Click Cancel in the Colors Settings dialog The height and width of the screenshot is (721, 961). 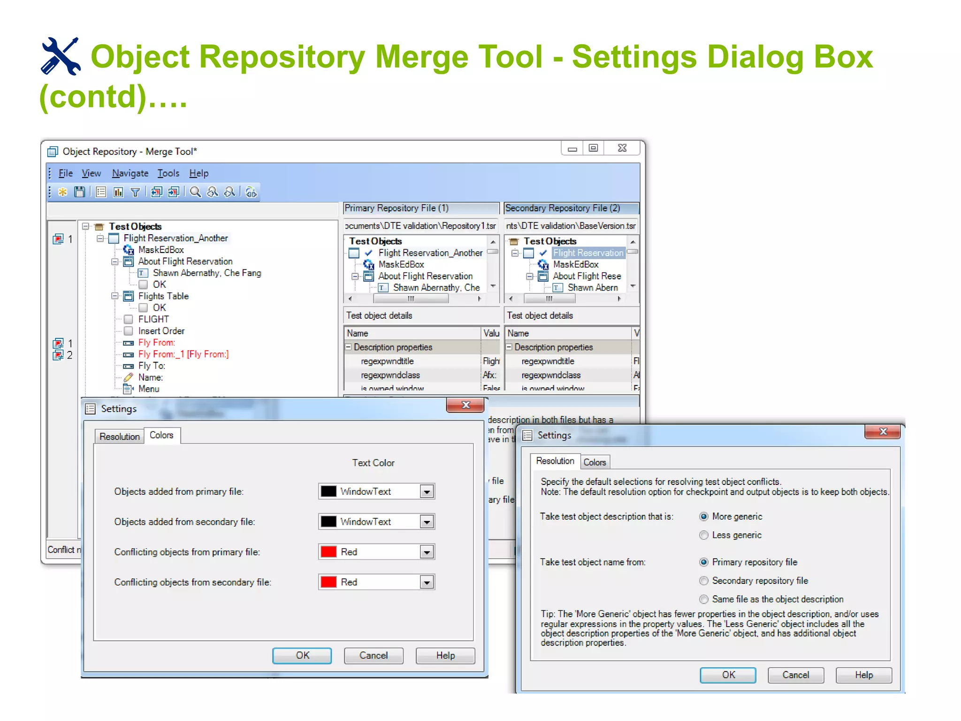pos(374,656)
